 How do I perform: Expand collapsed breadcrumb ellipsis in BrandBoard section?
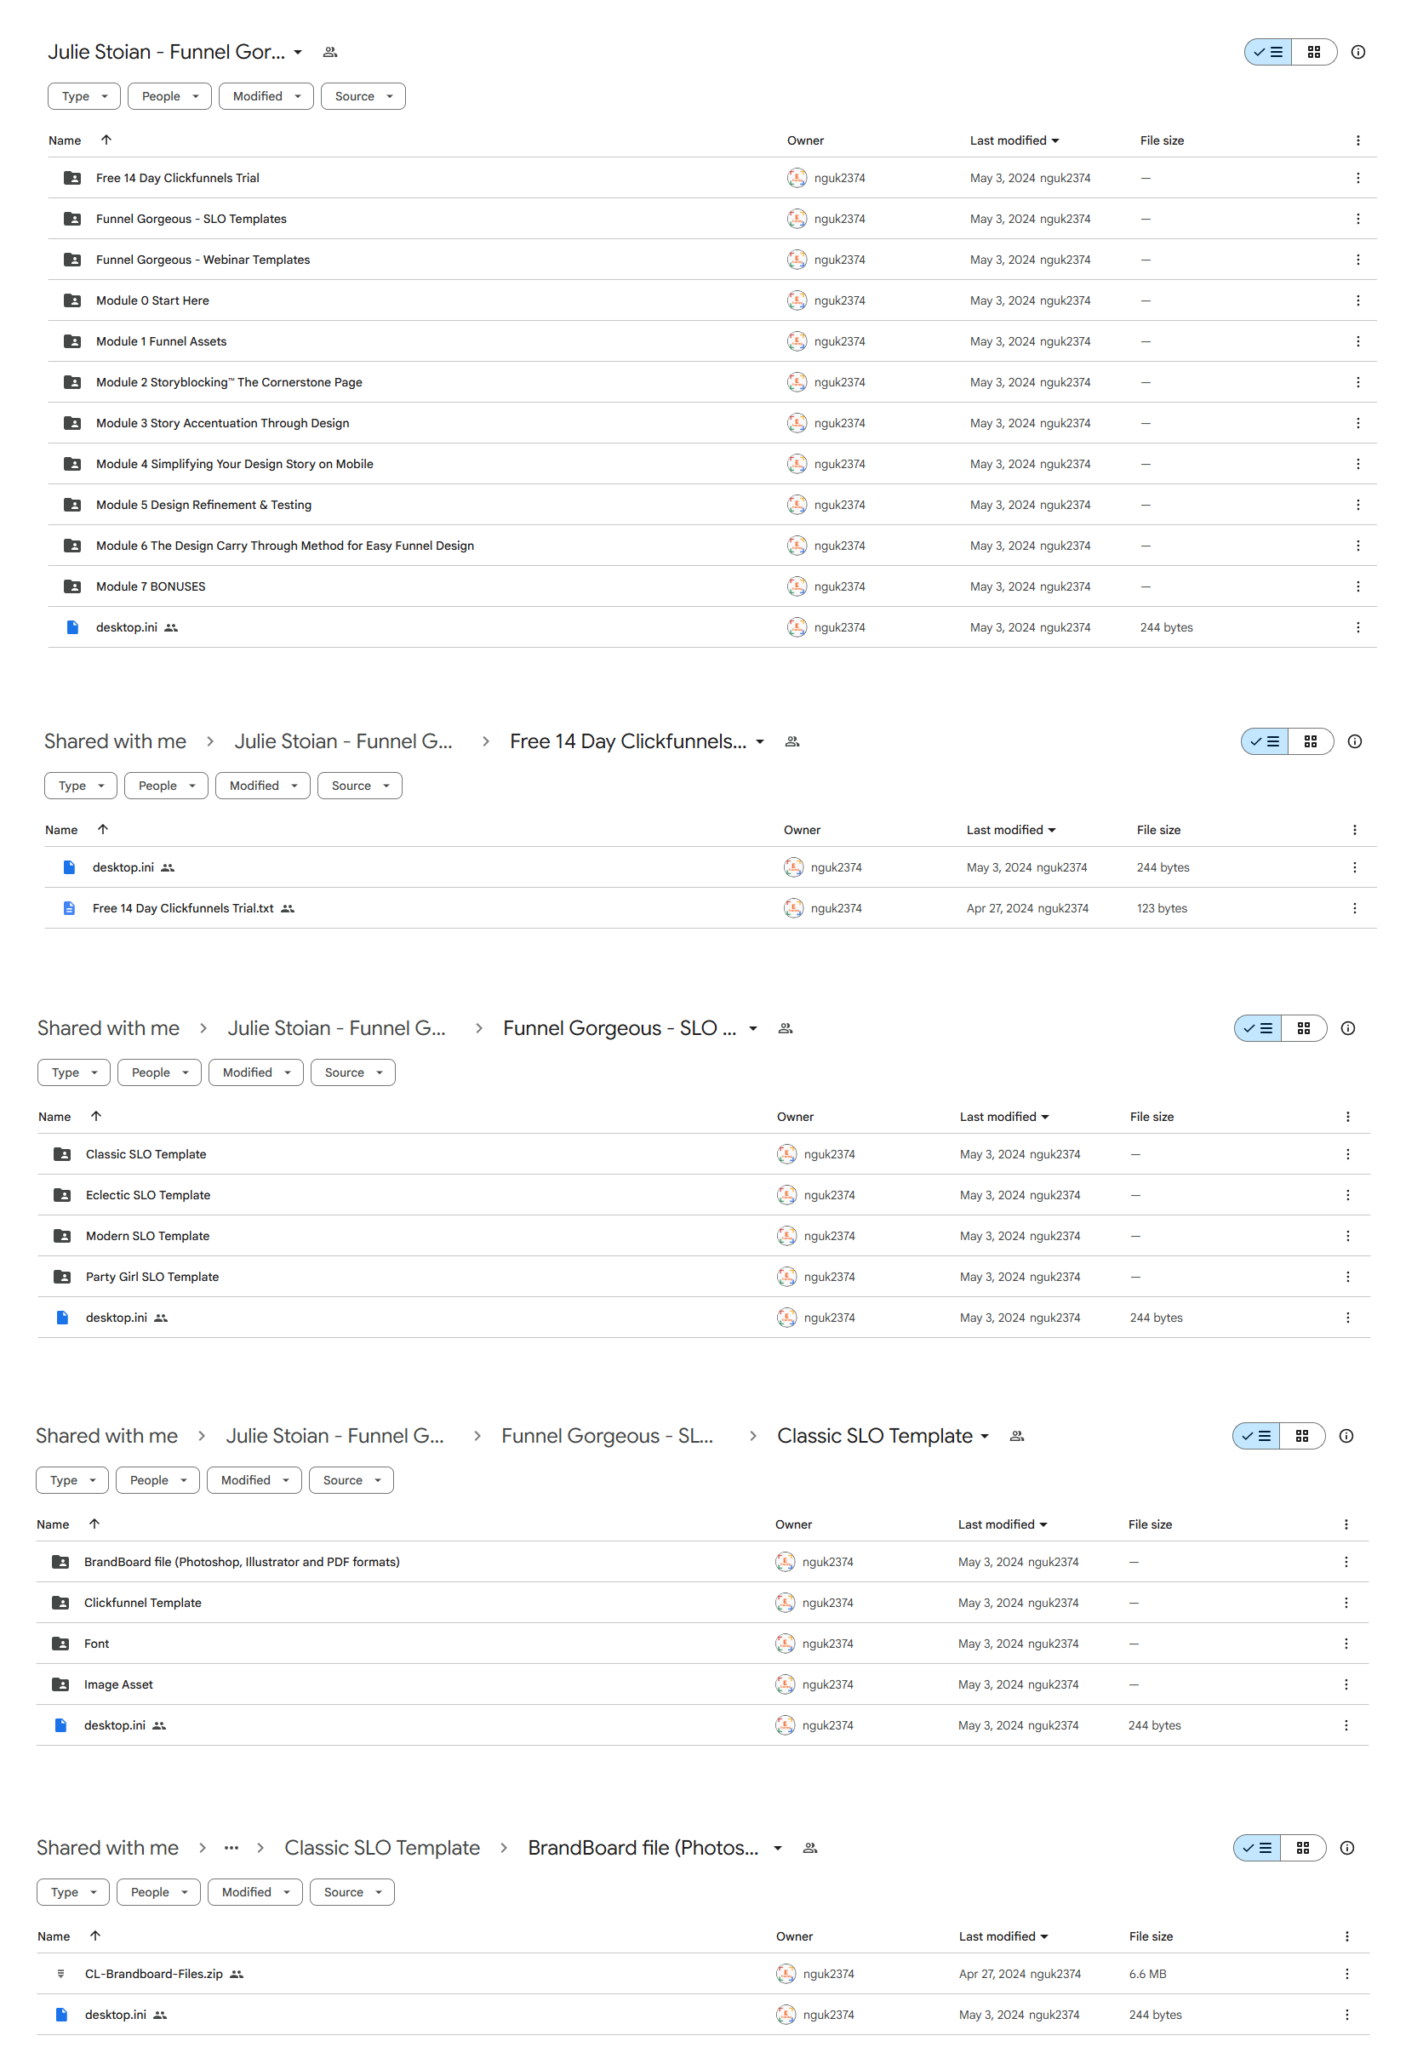231,1848
